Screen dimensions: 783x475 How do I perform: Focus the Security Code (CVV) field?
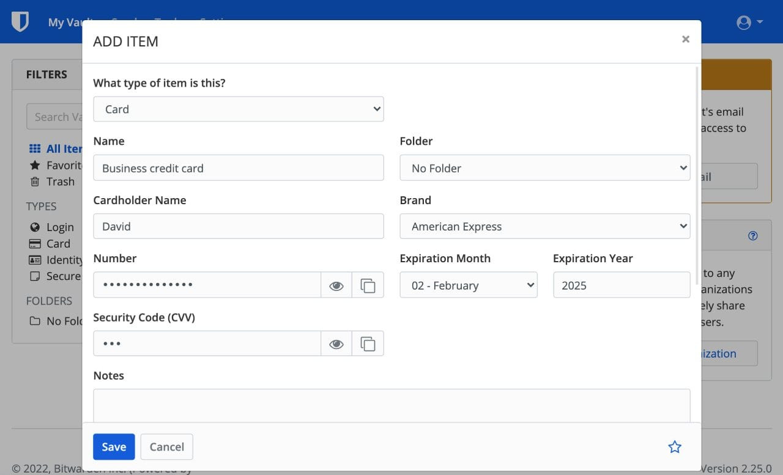tap(207, 344)
